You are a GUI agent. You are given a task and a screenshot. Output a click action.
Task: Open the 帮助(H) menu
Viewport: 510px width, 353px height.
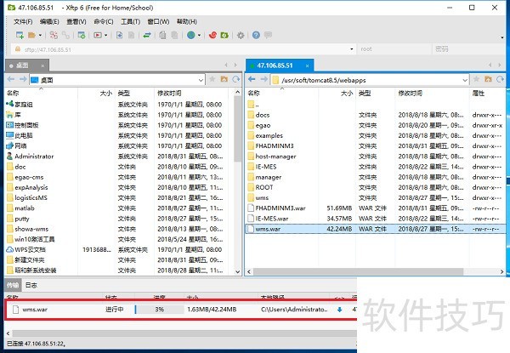click(x=187, y=22)
